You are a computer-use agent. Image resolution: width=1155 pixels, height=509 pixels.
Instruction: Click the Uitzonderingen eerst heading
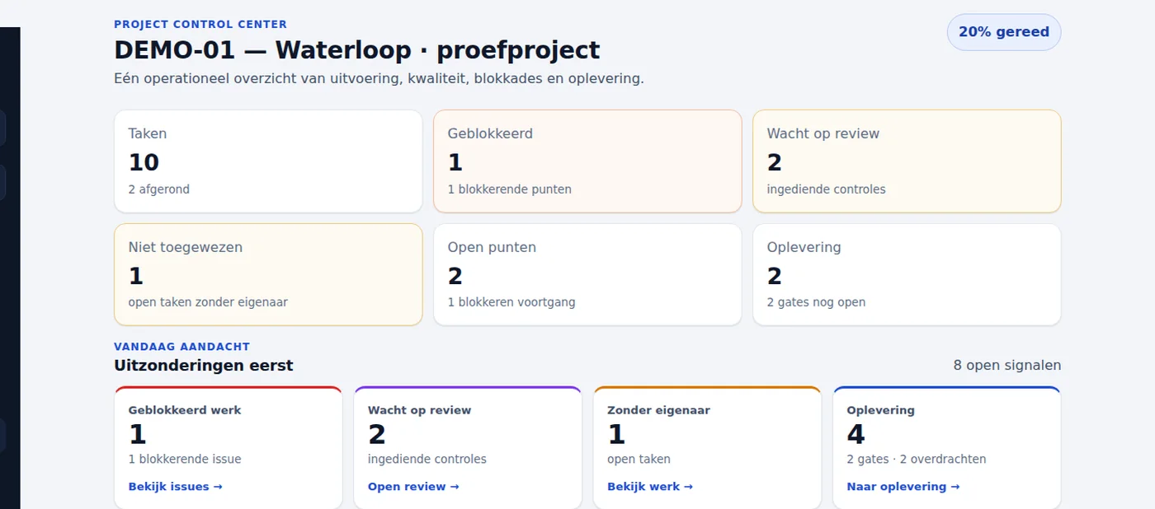click(x=204, y=365)
